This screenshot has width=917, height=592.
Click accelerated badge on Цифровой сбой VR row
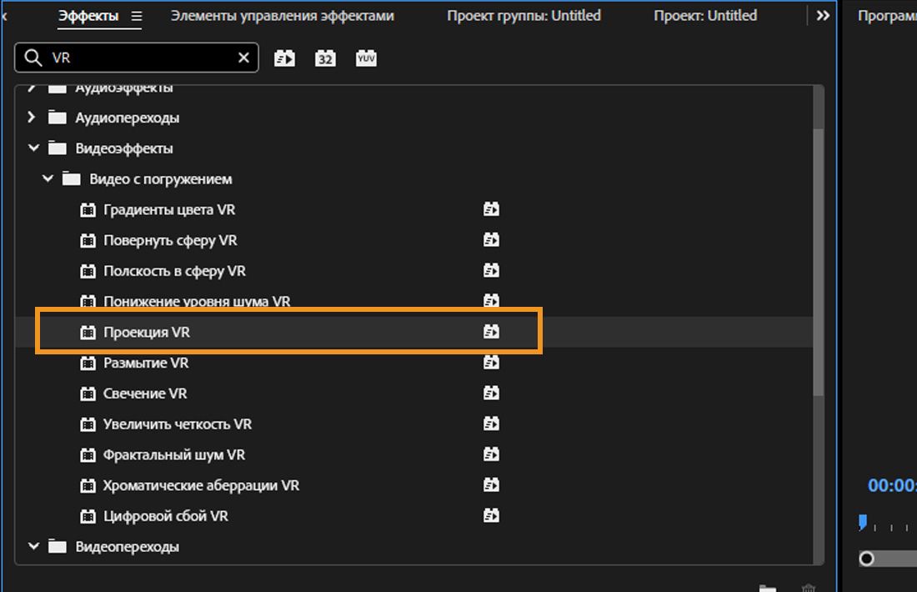tap(491, 515)
